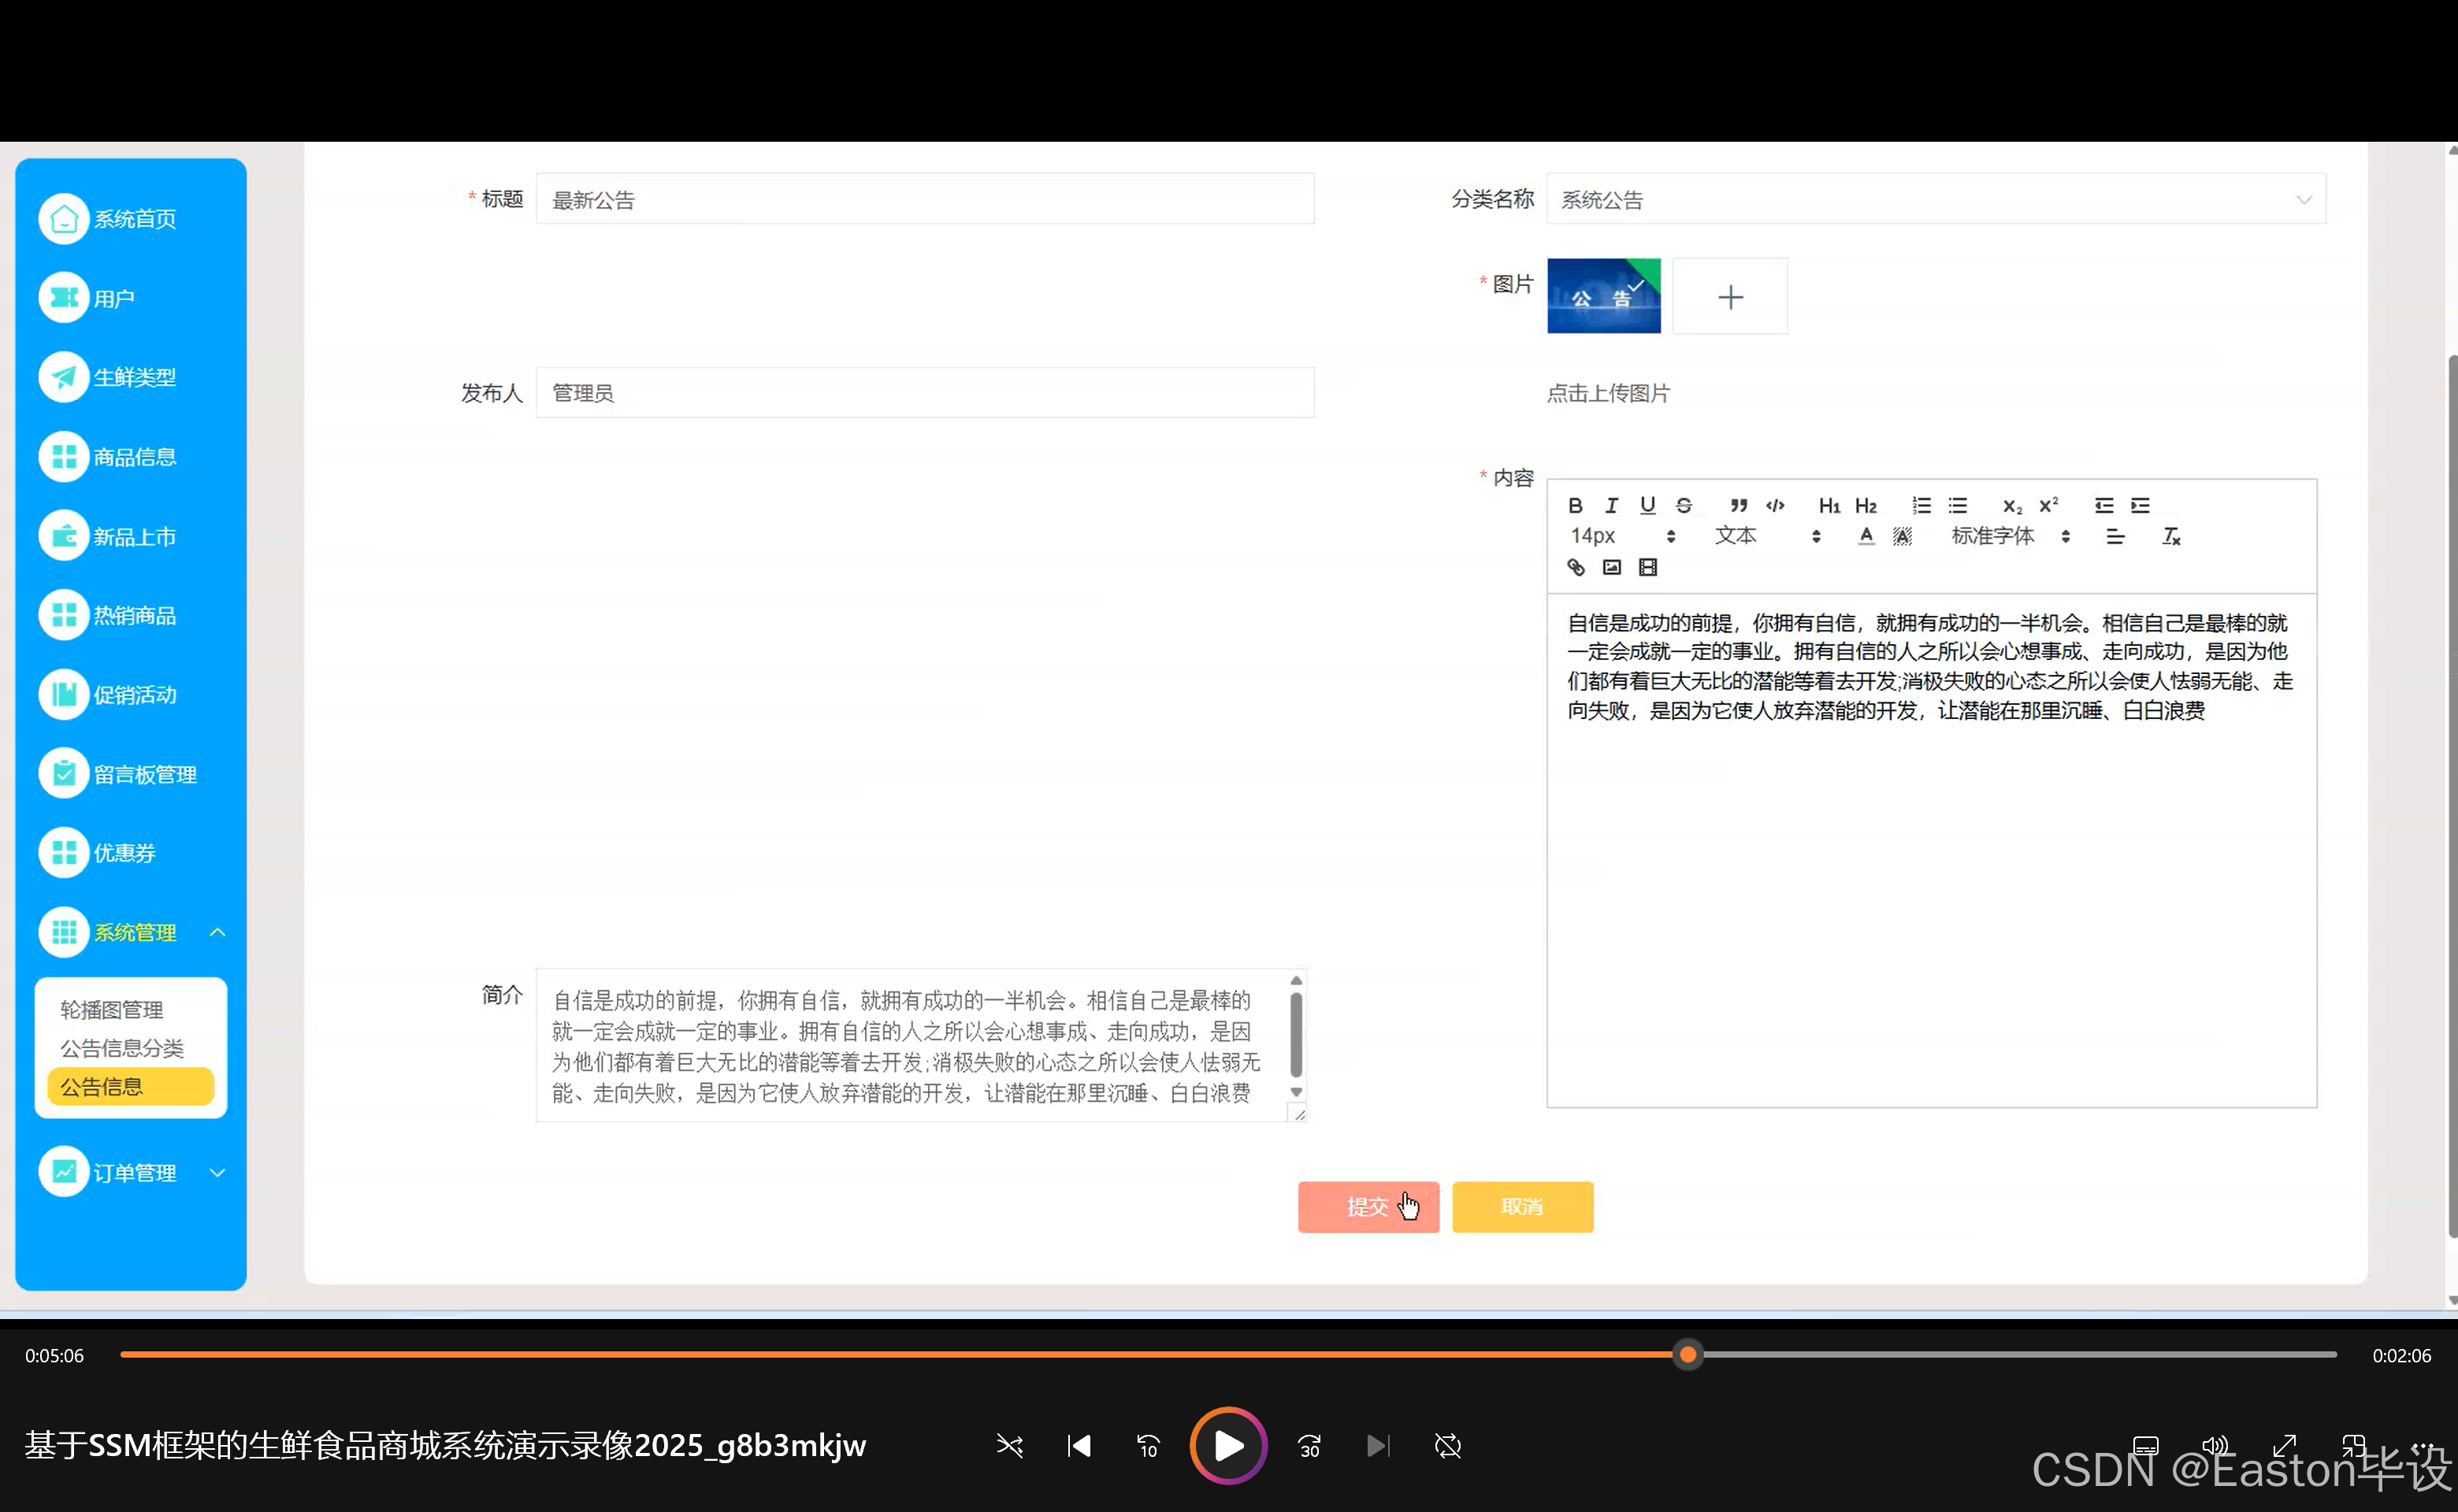
Task: Switch to 公告信息分类 in the sidebar
Action: coord(122,1048)
